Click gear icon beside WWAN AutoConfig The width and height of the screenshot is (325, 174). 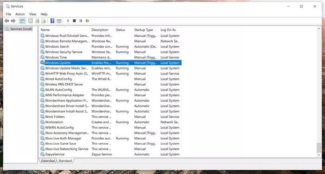click(x=42, y=127)
